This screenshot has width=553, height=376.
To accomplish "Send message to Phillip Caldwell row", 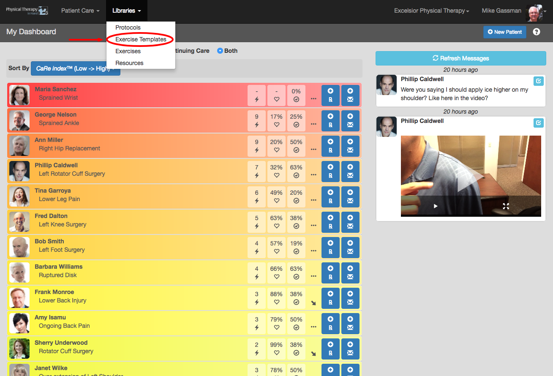I will click(350, 171).
